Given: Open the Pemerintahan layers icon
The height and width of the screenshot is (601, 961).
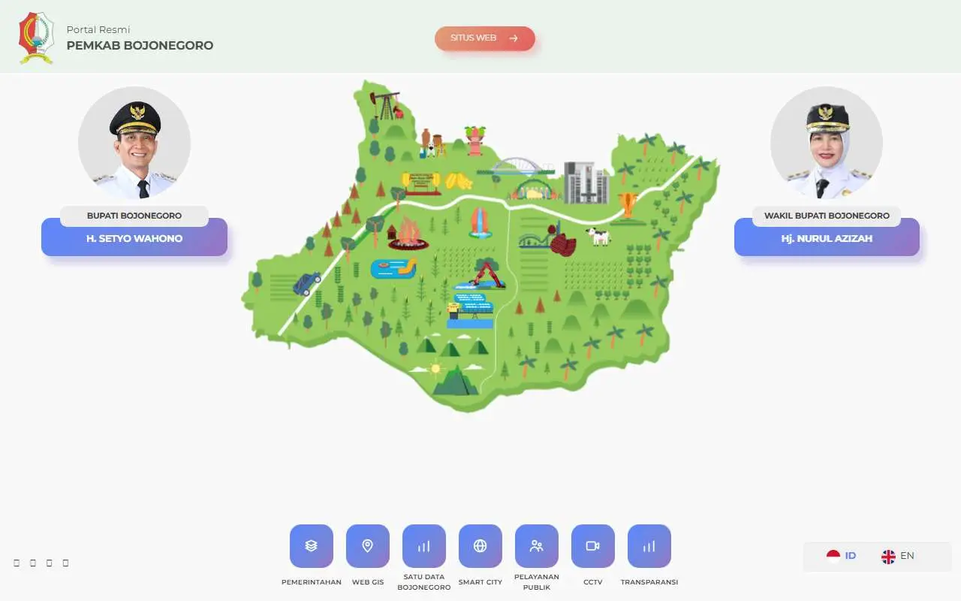Looking at the screenshot, I should pyautogui.click(x=312, y=546).
